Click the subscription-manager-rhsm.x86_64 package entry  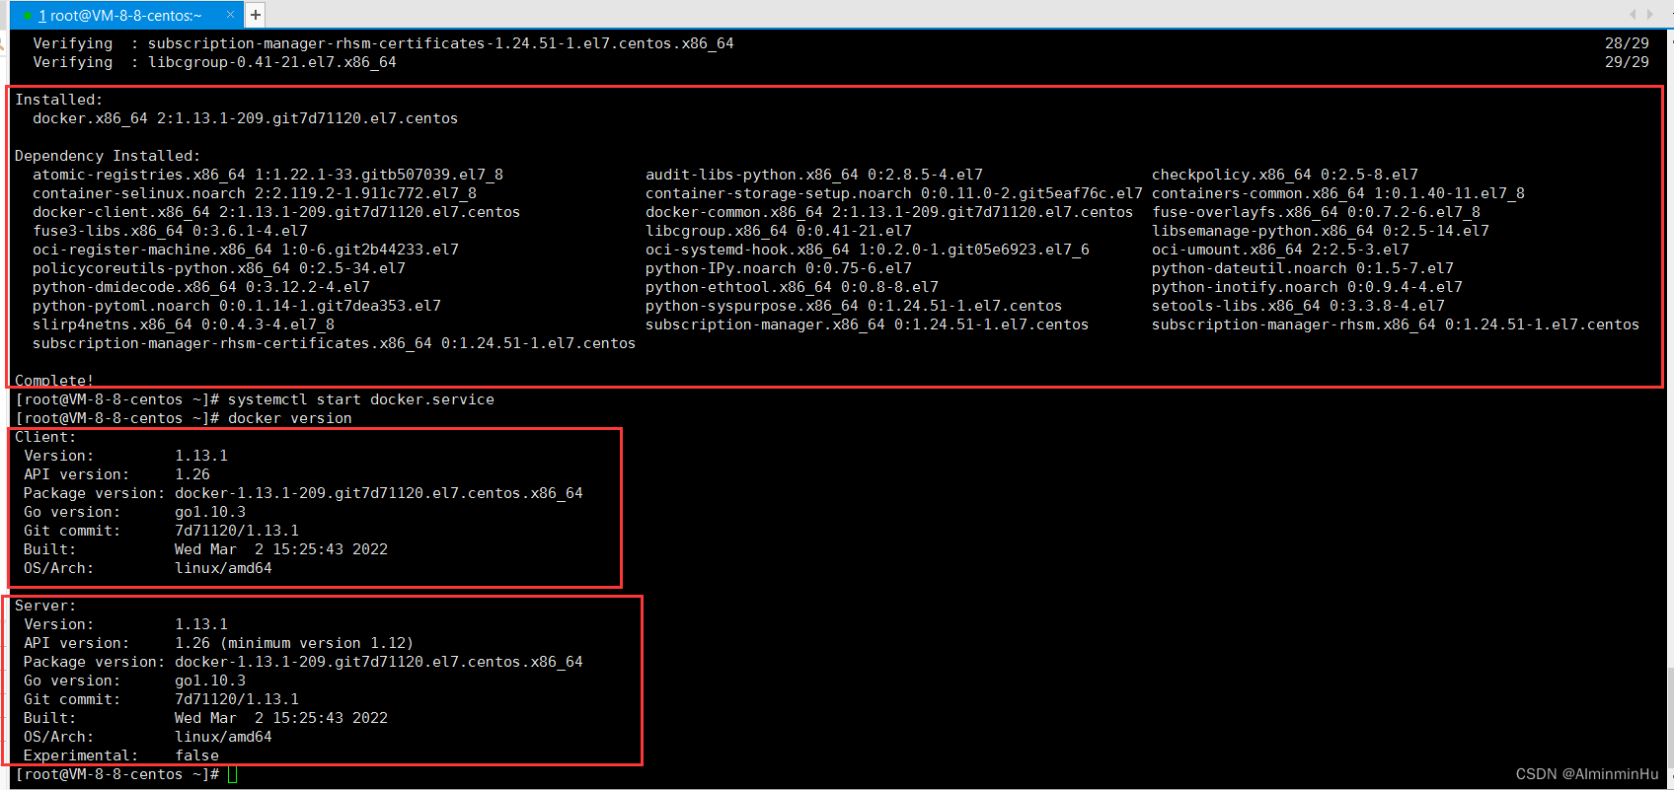pyautogui.click(x=1396, y=324)
